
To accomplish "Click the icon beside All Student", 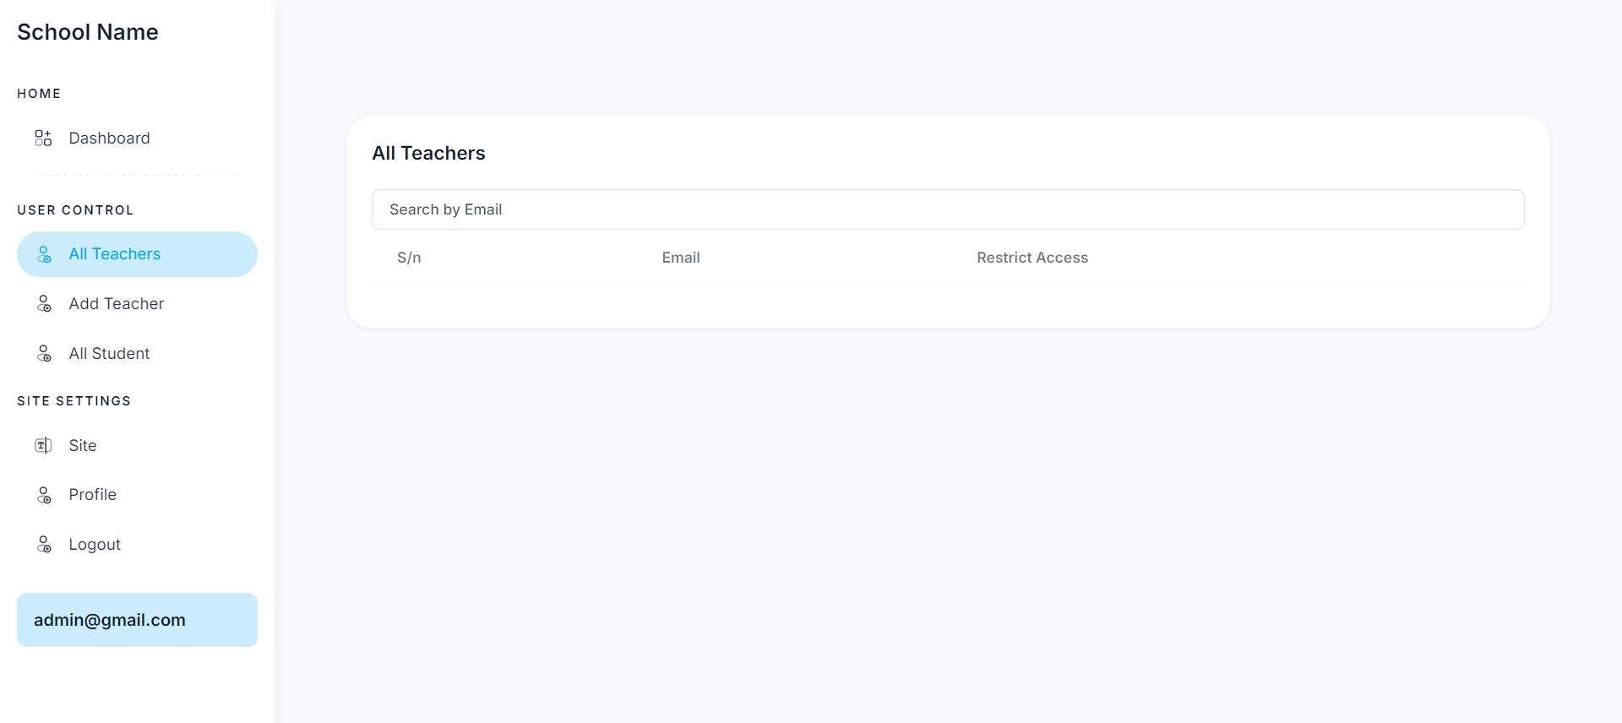I will tap(44, 354).
